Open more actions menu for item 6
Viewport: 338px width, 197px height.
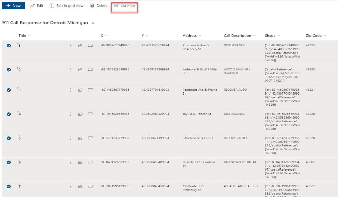click(x=71, y=162)
